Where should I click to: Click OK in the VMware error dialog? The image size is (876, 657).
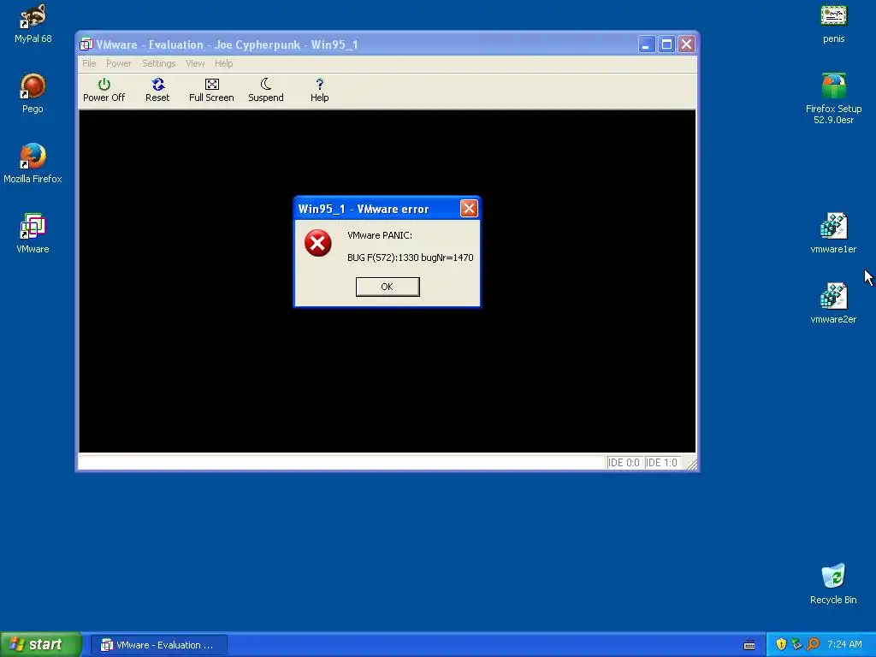click(388, 287)
